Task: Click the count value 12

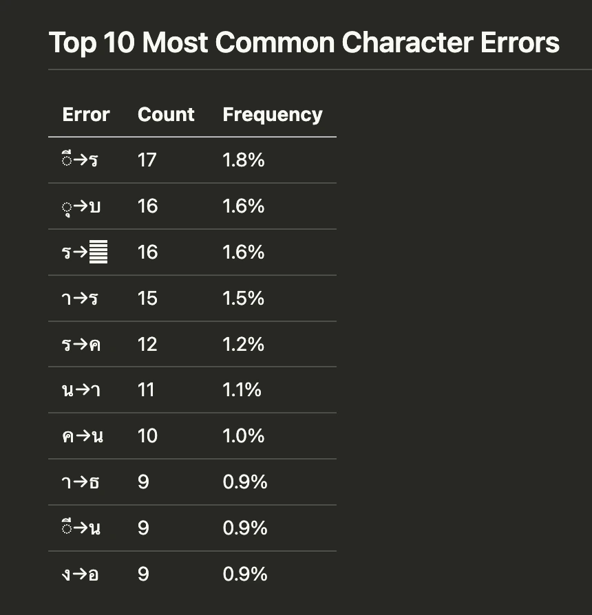Action: tap(147, 345)
